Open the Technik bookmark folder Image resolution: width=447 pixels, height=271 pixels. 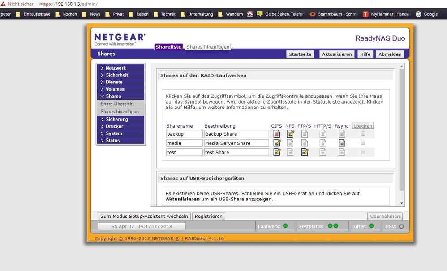point(165,14)
